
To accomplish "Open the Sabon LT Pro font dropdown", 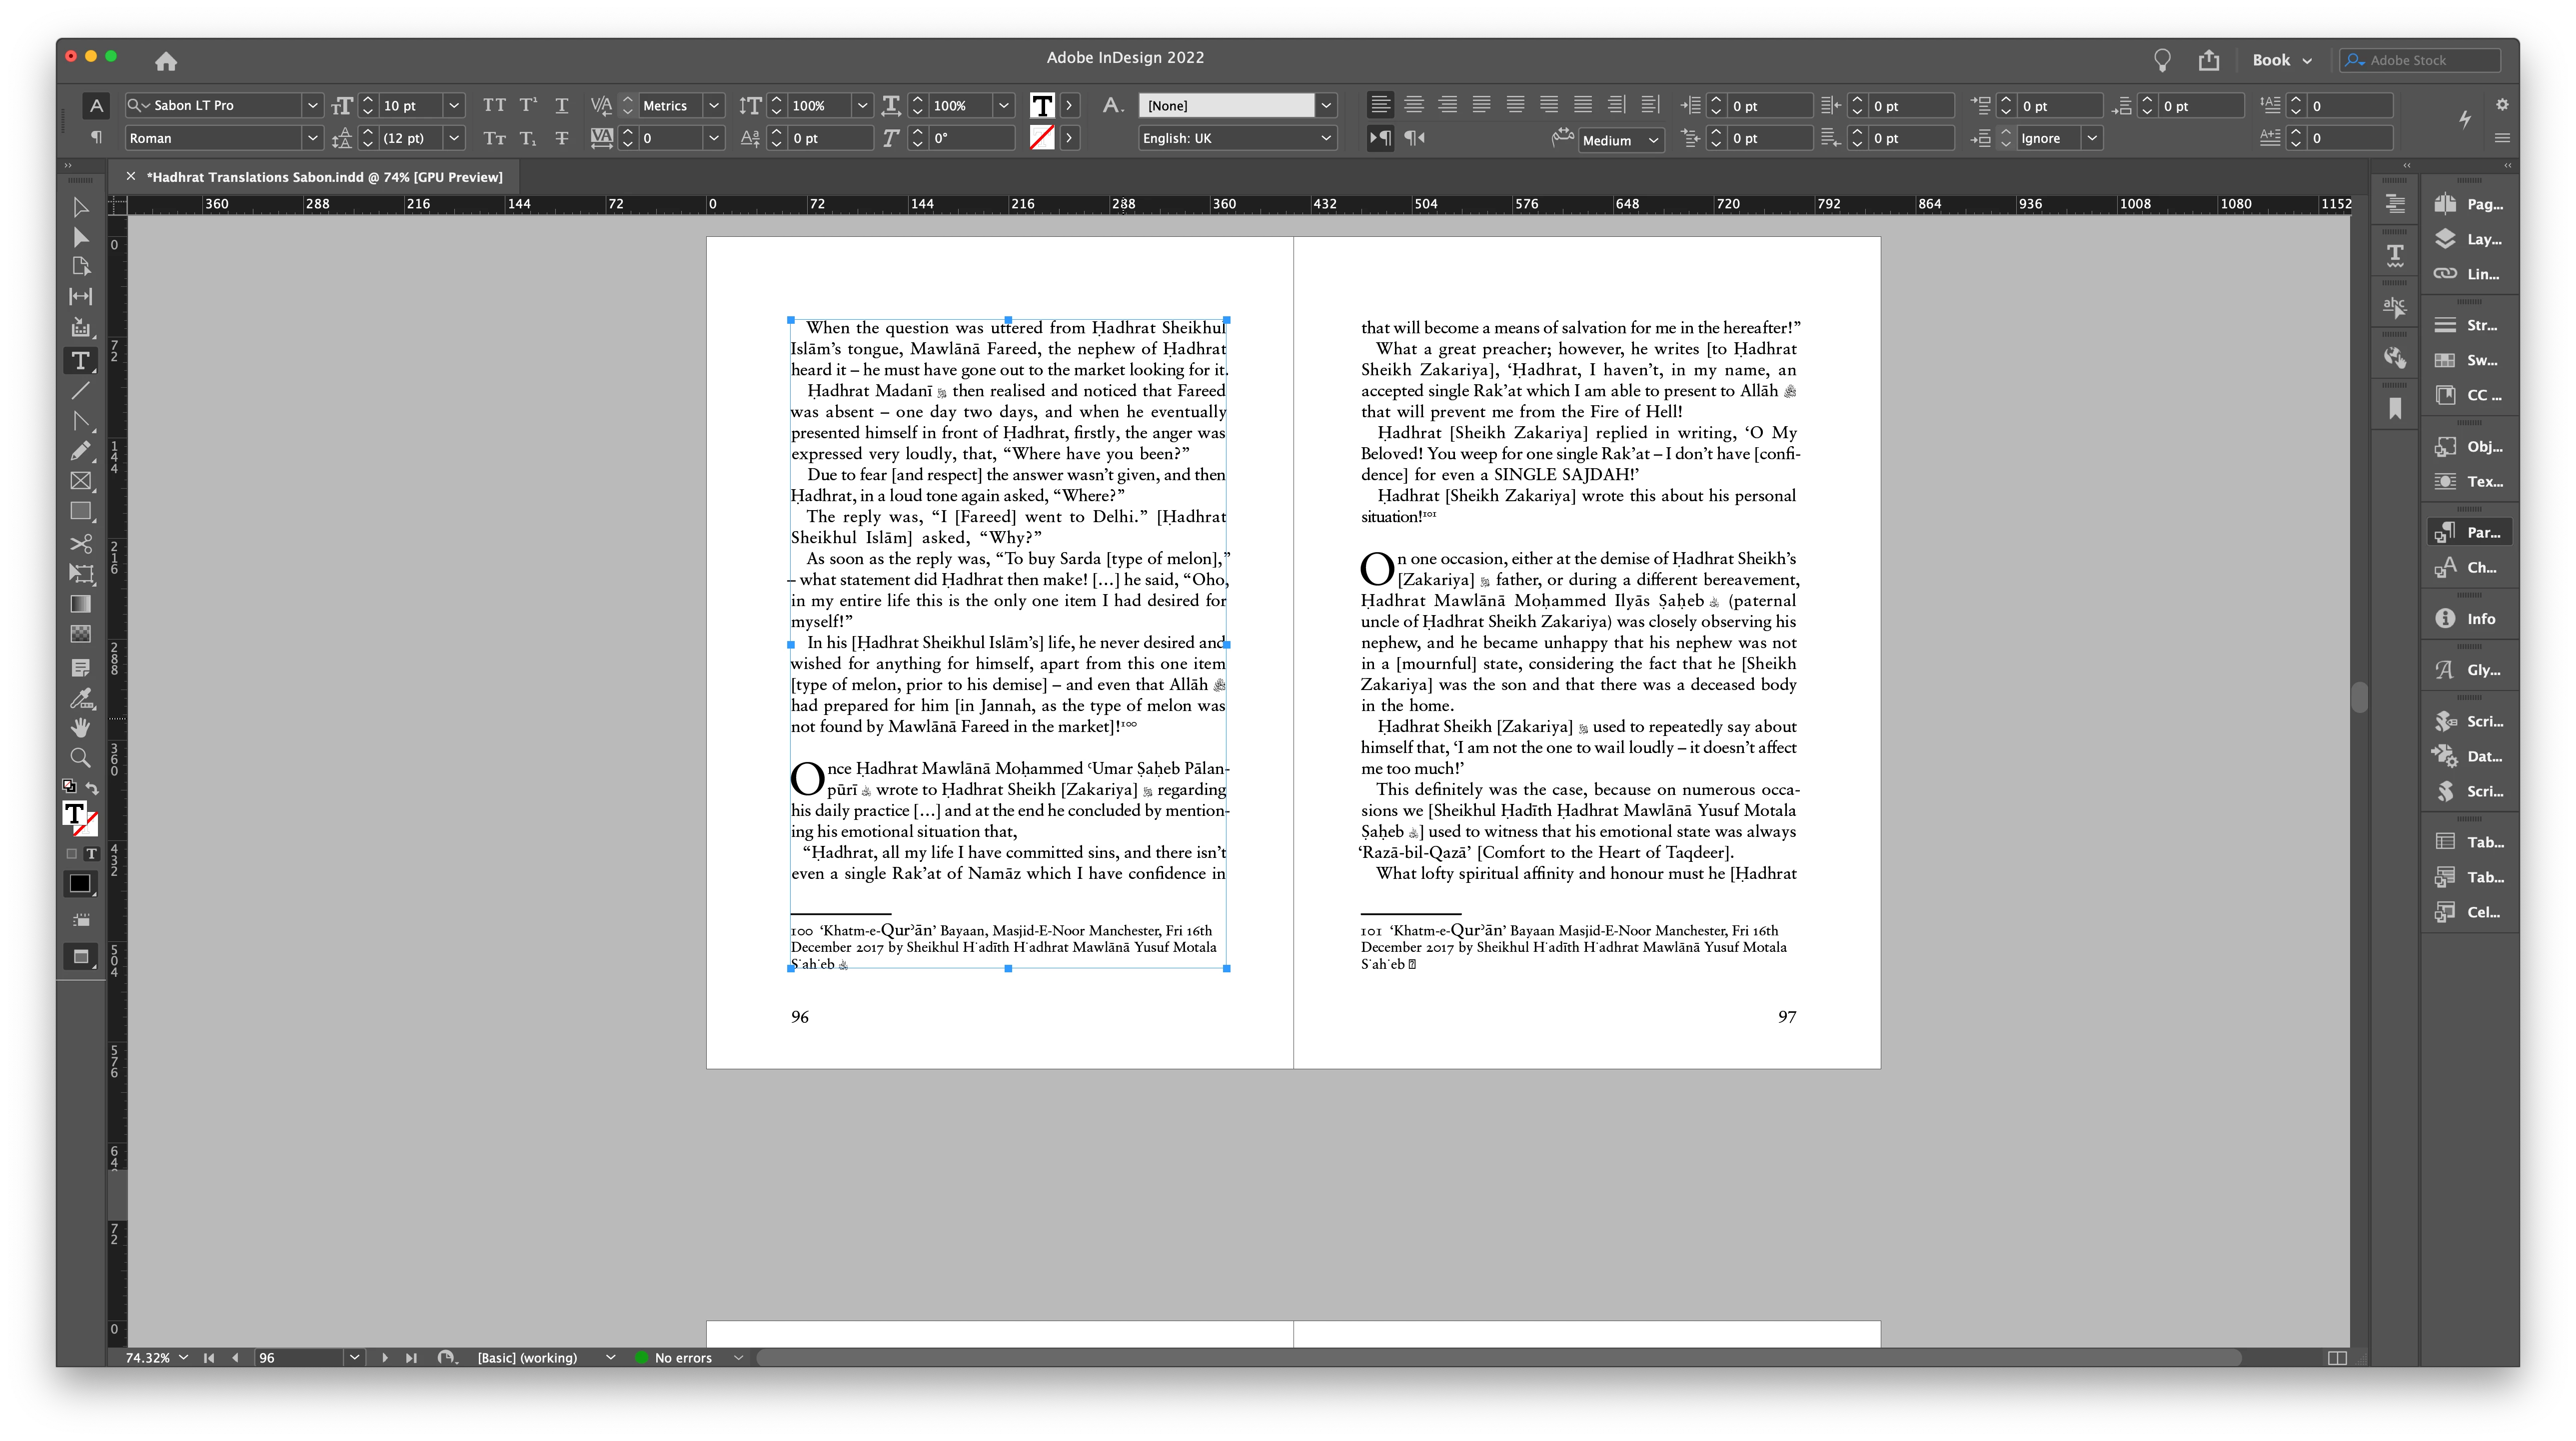I will pyautogui.click(x=312, y=105).
